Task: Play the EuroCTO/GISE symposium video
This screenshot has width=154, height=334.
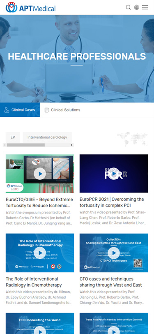Action: point(40,174)
